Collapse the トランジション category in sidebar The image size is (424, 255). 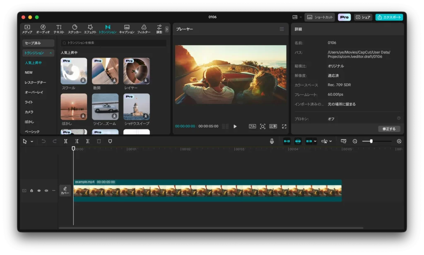[51, 53]
